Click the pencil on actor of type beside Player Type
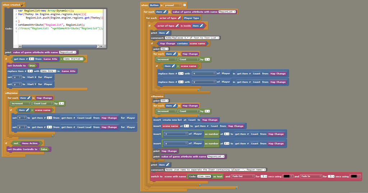This screenshot has width=368, height=193. [179, 18]
